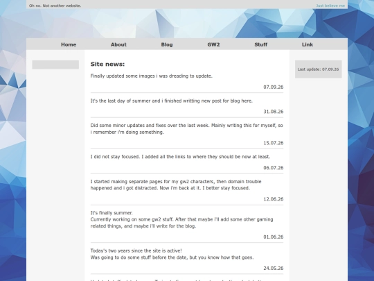
Task: Click the 06.07.26 date stamp
Action: click(274, 168)
